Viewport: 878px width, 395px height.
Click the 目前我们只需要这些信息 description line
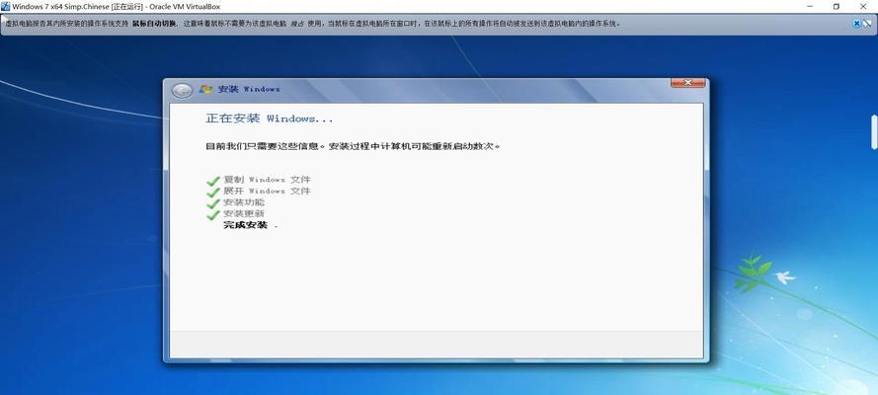click(353, 146)
